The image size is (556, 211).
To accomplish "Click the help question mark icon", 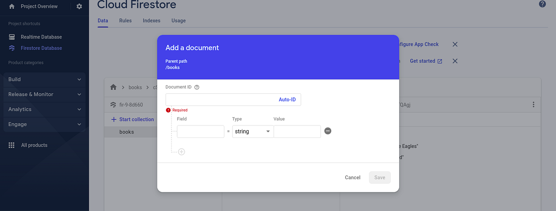I will click(x=542, y=4).
